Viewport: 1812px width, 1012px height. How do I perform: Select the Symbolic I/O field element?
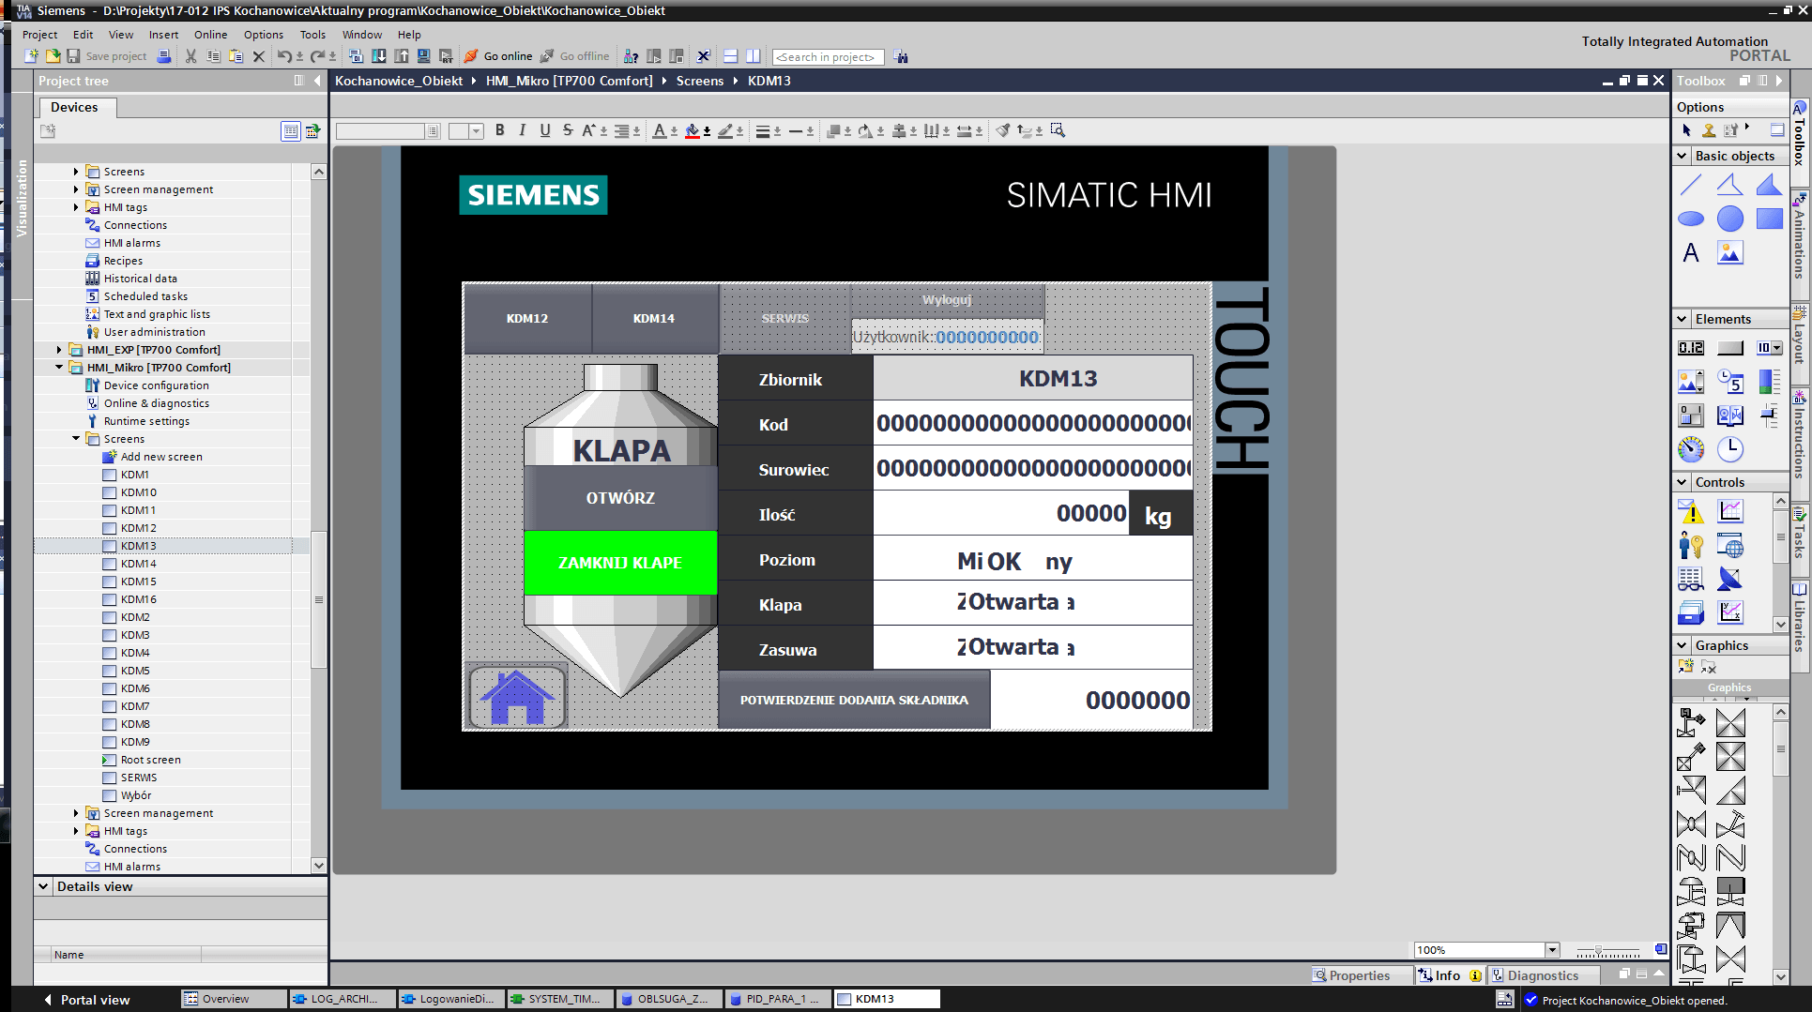(1769, 348)
